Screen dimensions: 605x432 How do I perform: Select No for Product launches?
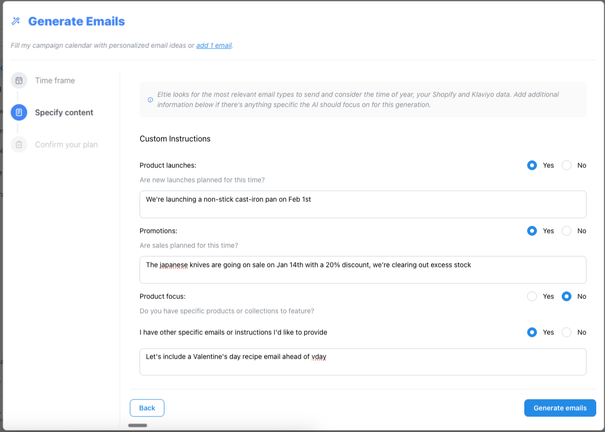coord(567,166)
